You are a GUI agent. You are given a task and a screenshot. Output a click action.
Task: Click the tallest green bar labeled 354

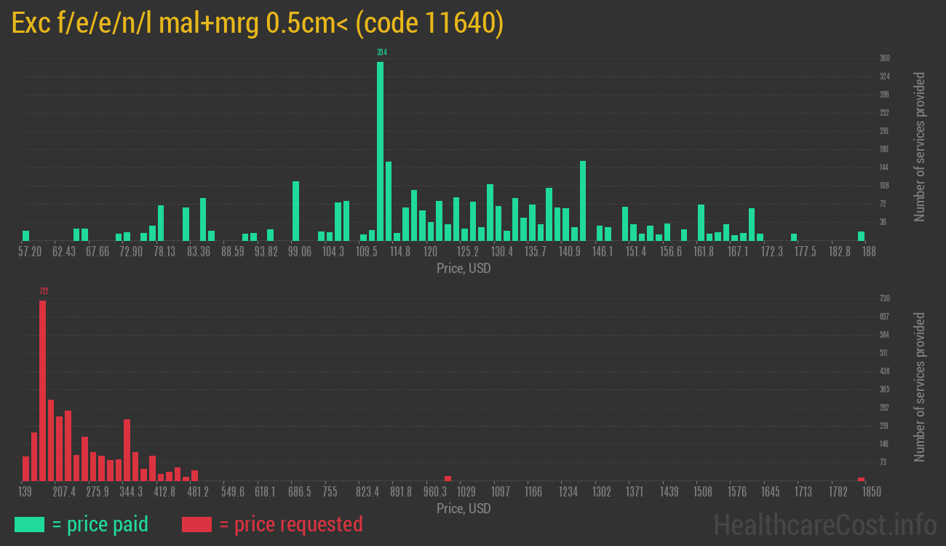(380, 151)
